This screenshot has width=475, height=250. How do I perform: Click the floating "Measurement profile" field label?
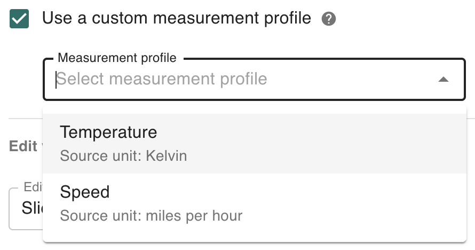pos(117,57)
